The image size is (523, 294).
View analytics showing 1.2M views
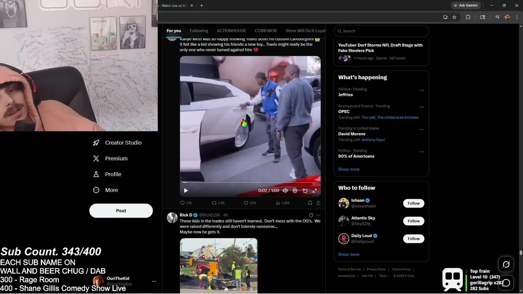tap(282, 203)
